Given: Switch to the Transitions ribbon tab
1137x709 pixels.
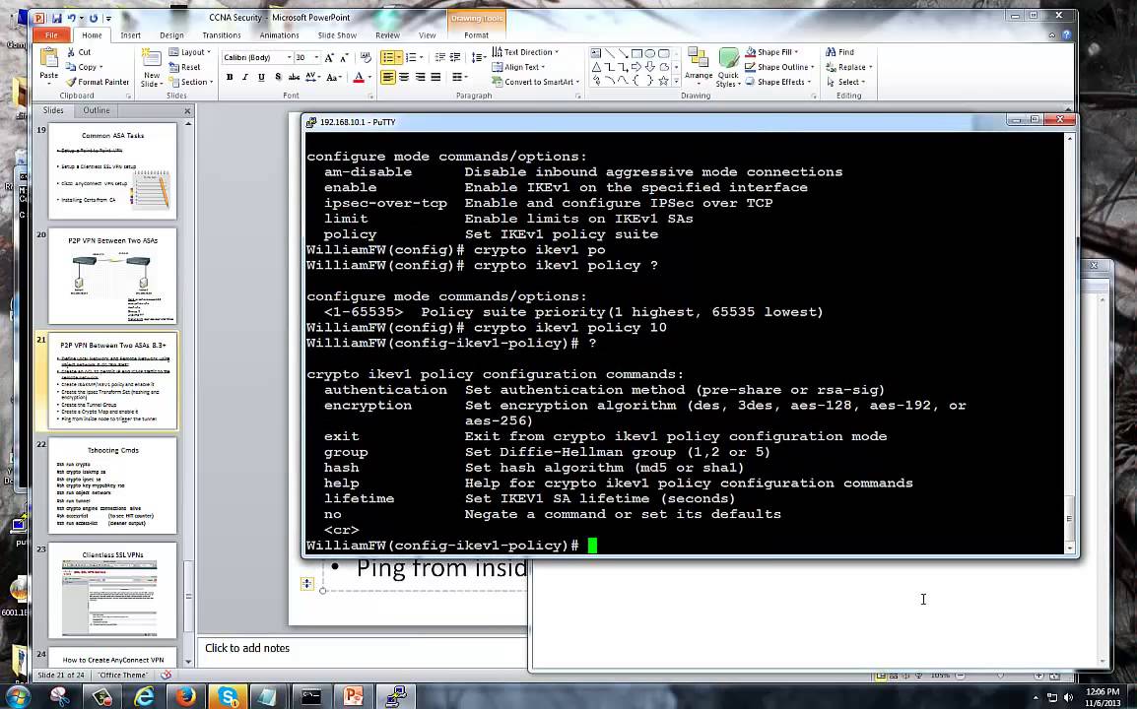Looking at the screenshot, I should 221,34.
